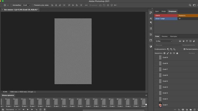Filter layers by shape icon
This screenshot has height=111, width=198.
191,41
